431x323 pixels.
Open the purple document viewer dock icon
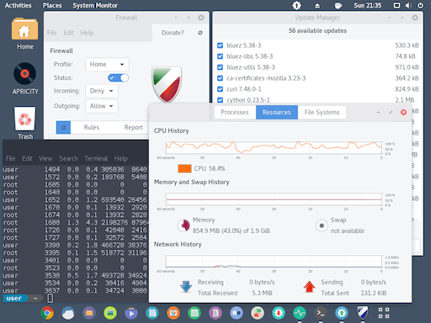click(x=215, y=313)
